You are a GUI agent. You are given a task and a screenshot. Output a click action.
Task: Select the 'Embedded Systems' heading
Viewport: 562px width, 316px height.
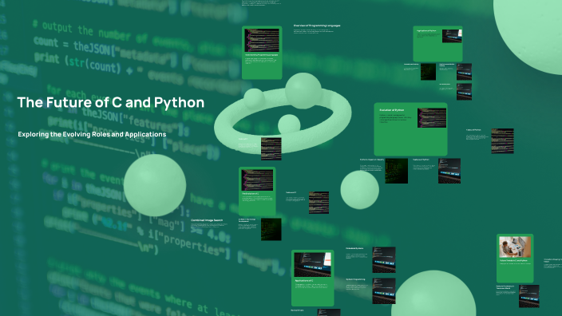[x=354, y=248]
